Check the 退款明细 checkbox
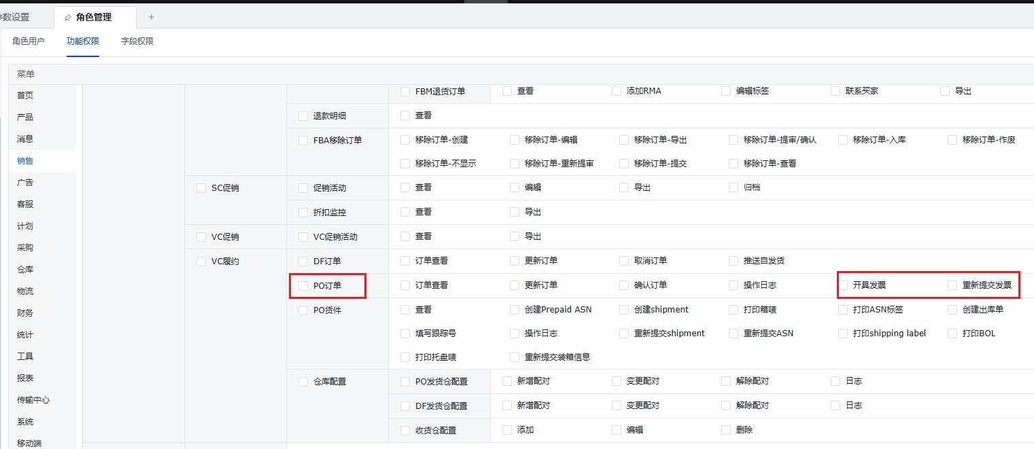The image size is (1034, 449). pyautogui.click(x=303, y=116)
